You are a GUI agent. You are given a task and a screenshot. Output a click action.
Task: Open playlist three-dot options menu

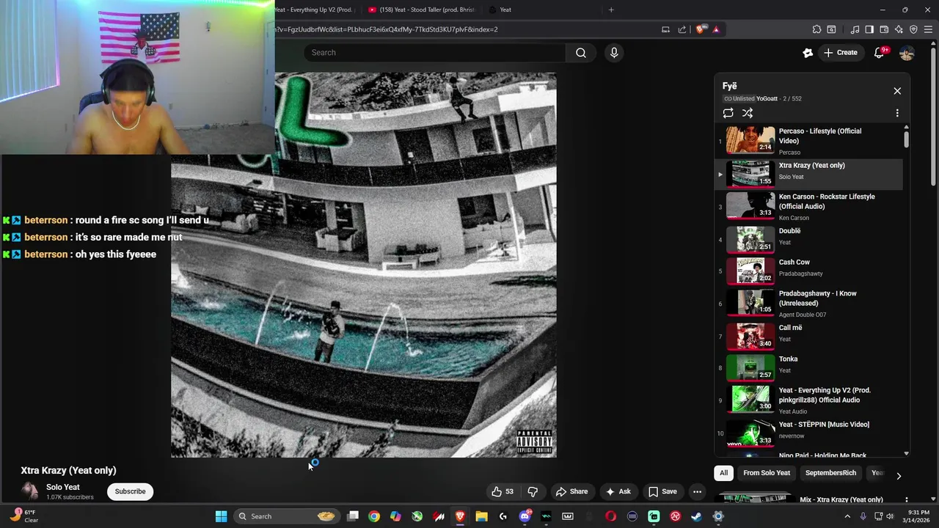897,113
